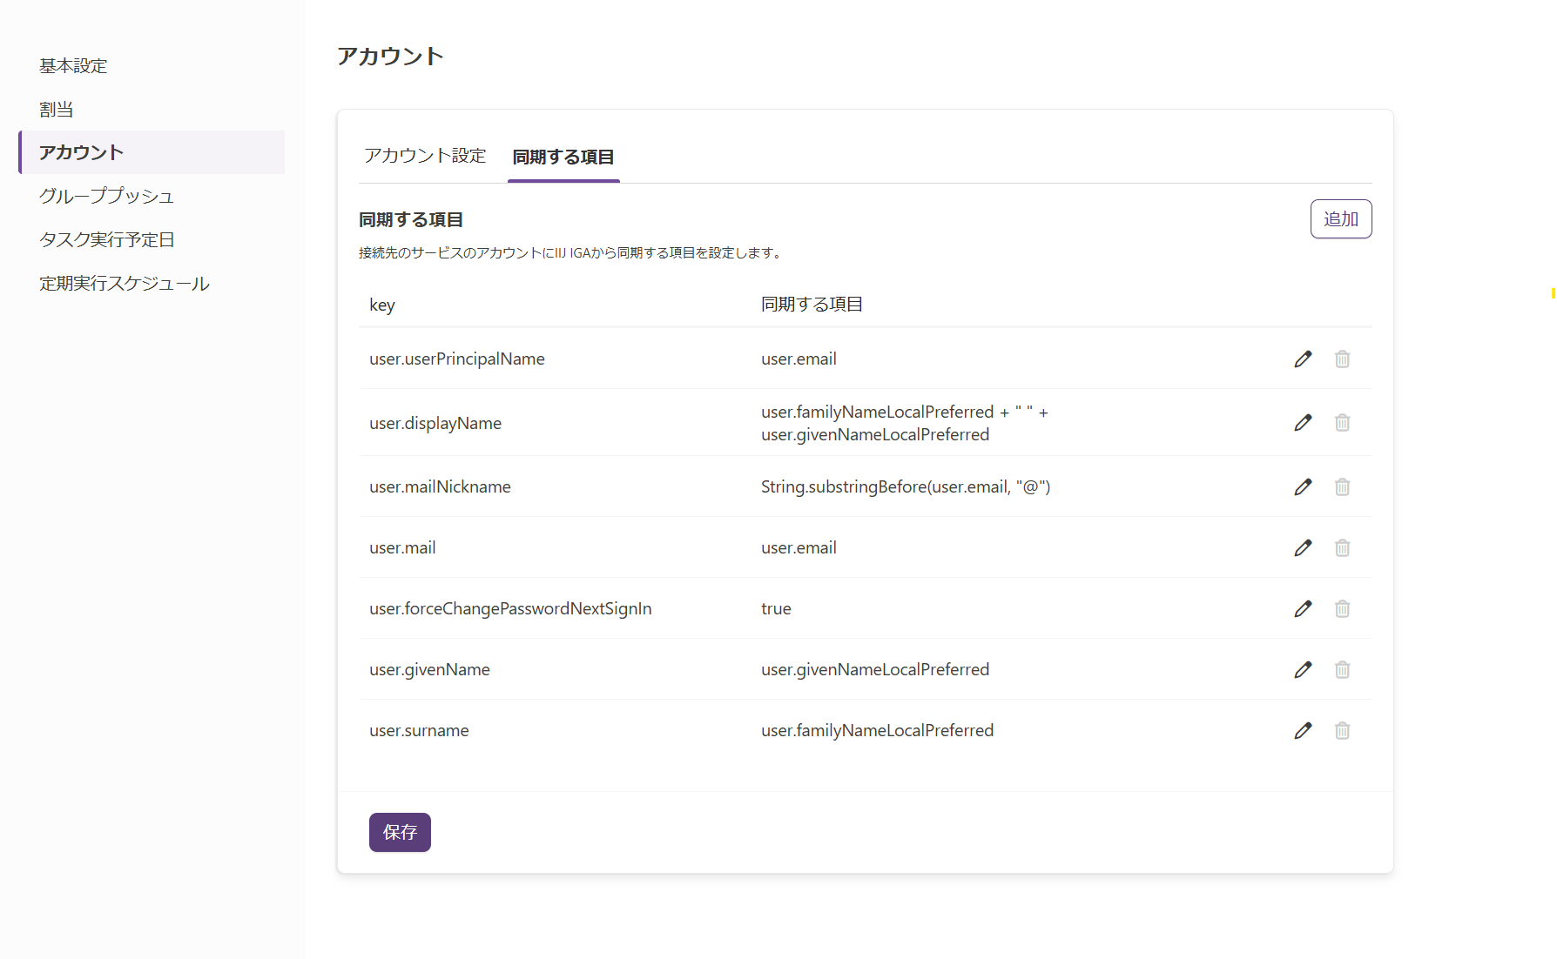The image size is (1557, 959).
Task: Delete the user.displayName row
Action: click(1342, 423)
